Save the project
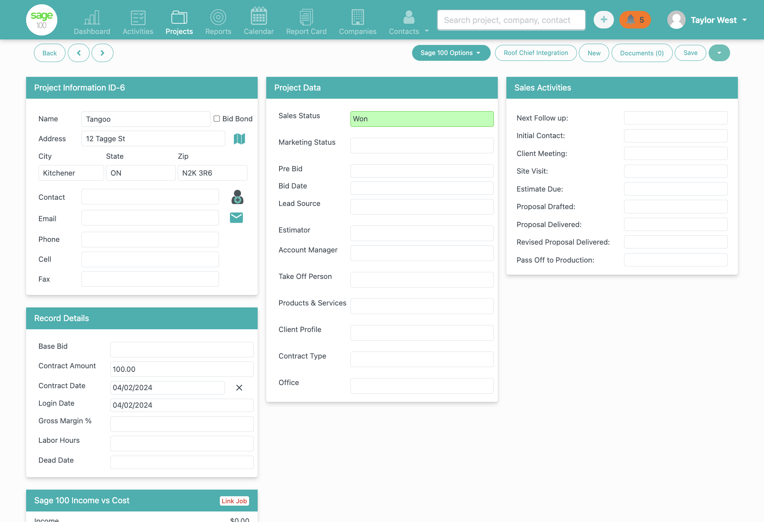 (x=690, y=53)
